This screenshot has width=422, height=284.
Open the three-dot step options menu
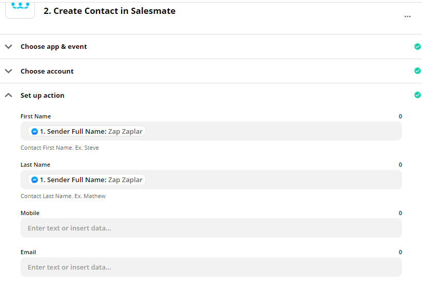[408, 16]
